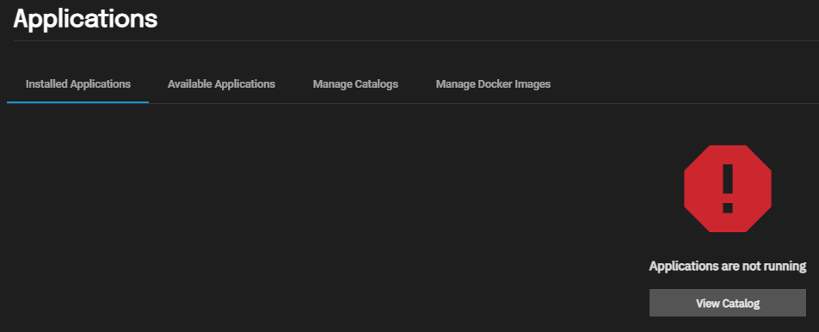The image size is (819, 332).
Task: Click the word 'Installed' in the active tab
Action: click(46, 83)
